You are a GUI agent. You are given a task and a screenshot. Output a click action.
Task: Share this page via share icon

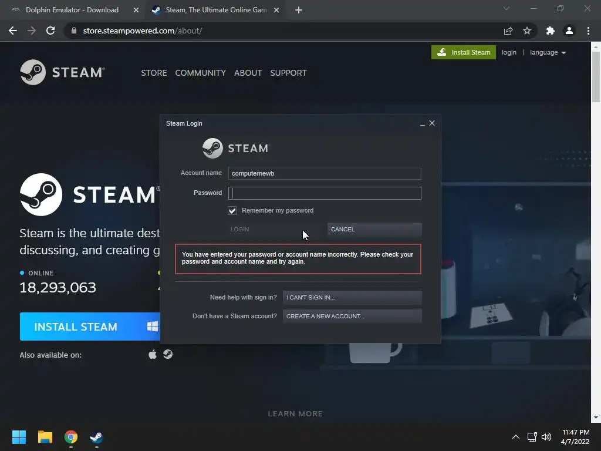508,31
